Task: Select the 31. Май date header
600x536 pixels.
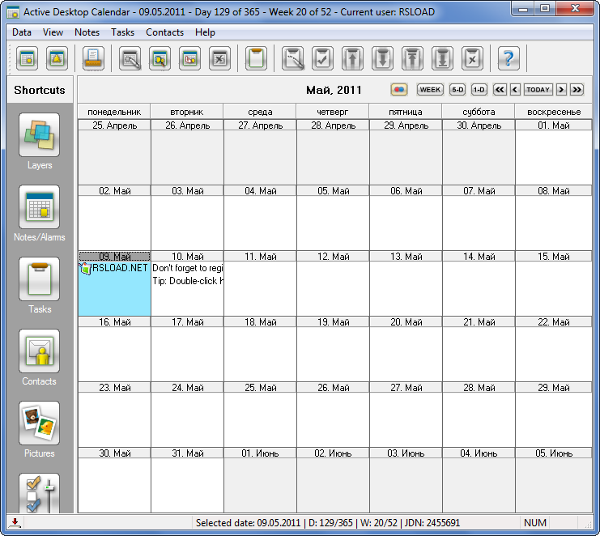Action: [188, 453]
